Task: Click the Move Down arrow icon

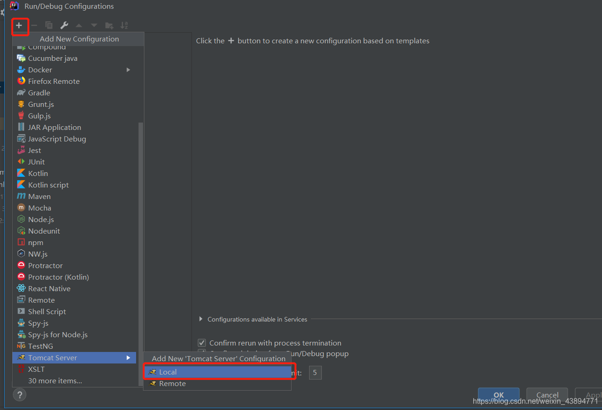Action: click(x=94, y=25)
